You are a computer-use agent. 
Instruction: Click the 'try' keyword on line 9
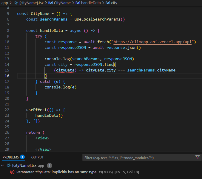click(39, 36)
